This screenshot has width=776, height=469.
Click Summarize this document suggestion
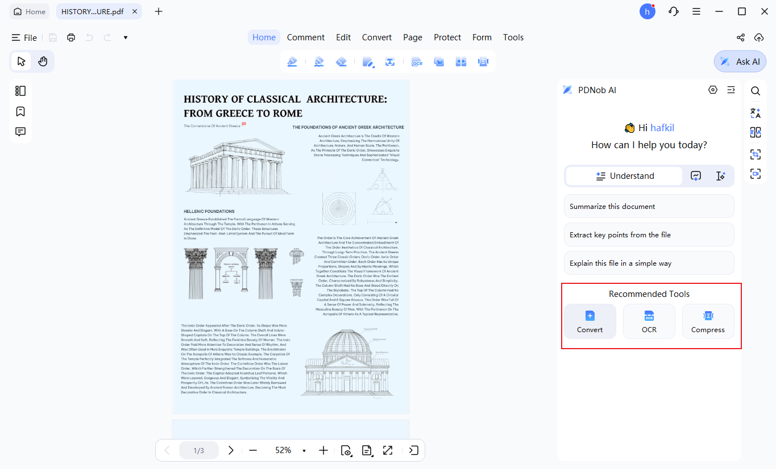649,206
